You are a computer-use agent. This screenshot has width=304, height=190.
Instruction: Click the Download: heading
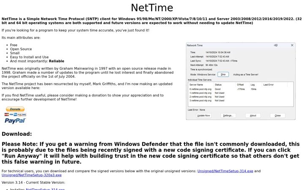pos(16,134)
